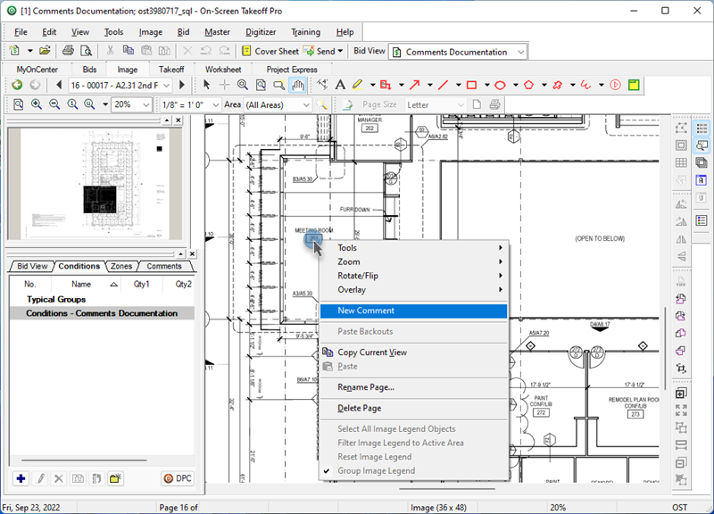Click the conditions list horizontal scrollbar
714x514 pixels.
[x=84, y=460]
